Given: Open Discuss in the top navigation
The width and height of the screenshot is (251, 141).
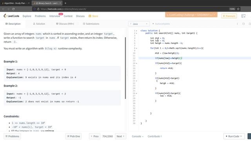Looking at the screenshot, I should click(80, 16).
